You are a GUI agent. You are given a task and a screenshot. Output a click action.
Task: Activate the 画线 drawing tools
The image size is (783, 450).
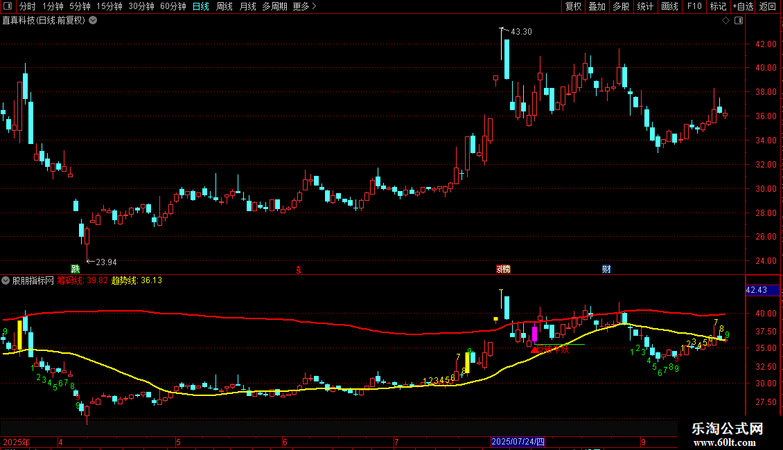pos(669,6)
